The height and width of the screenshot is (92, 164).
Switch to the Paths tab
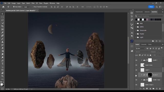[150, 44]
